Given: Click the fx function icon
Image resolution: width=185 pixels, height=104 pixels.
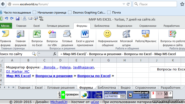Looking at the screenshot, I should point(55,54).
